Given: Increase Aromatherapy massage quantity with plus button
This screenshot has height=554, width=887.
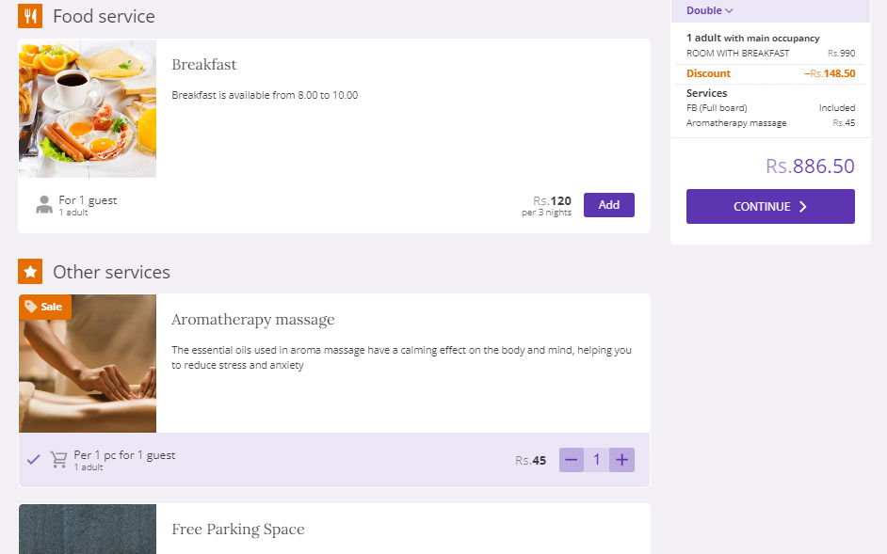Looking at the screenshot, I should click(621, 460).
